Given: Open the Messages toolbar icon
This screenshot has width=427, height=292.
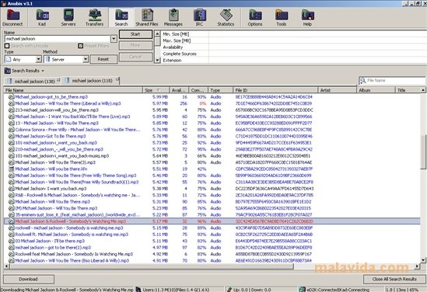Looking at the screenshot, I should 173,17.
